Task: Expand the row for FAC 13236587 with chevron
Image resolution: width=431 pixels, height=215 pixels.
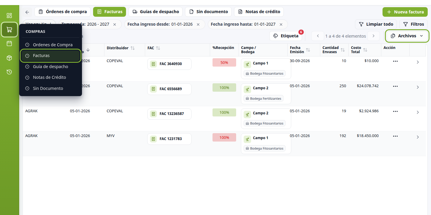Action: (x=418, y=112)
